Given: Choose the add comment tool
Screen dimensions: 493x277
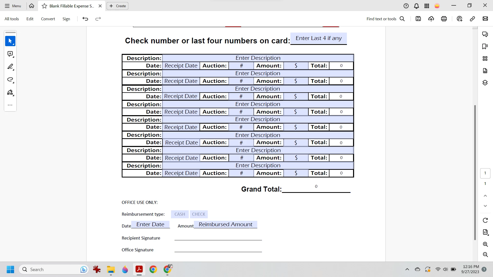Looking at the screenshot, I should [10, 54].
